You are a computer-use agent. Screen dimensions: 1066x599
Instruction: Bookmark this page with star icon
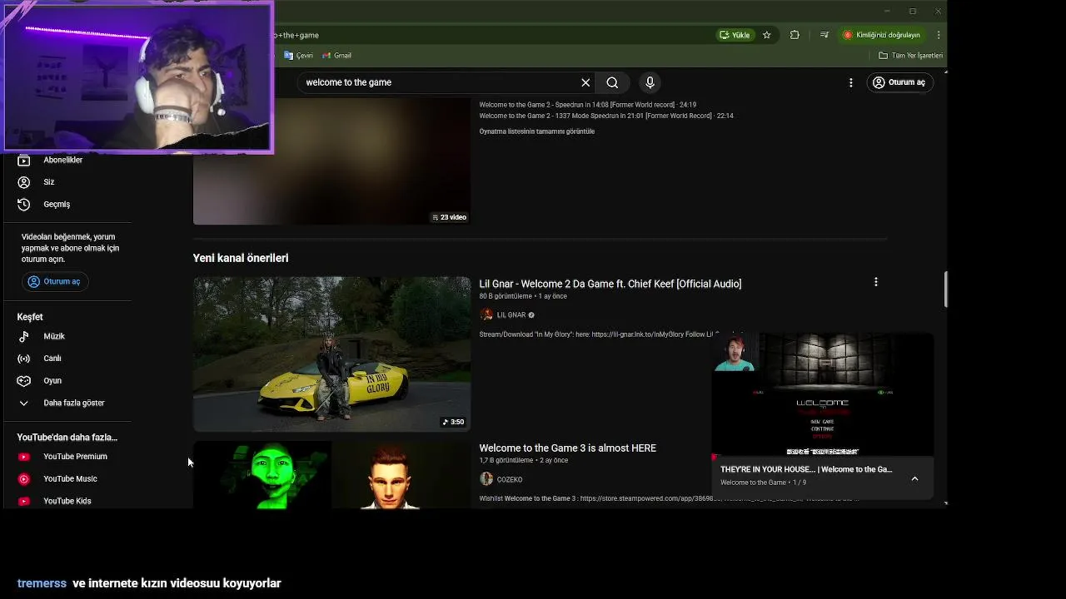click(x=767, y=35)
